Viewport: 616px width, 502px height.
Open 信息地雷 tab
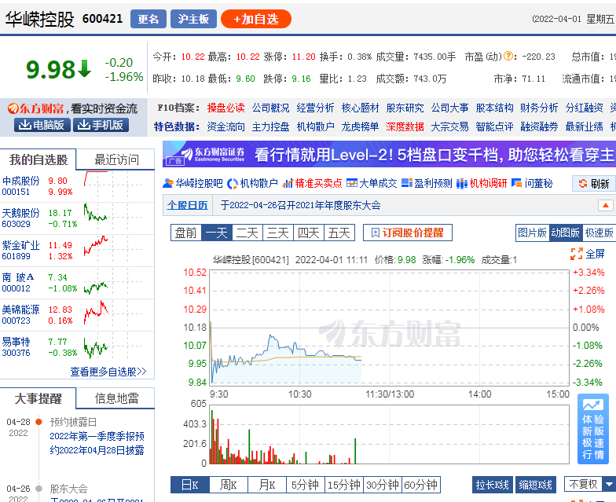click(x=116, y=398)
